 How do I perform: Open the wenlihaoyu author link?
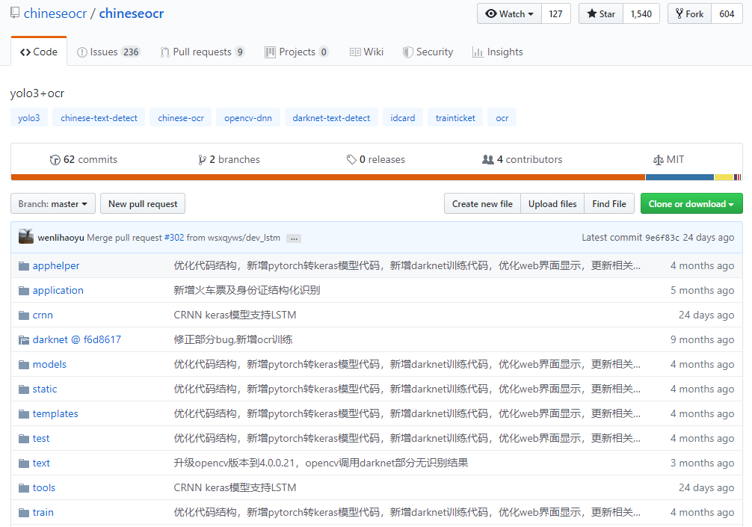tap(61, 238)
